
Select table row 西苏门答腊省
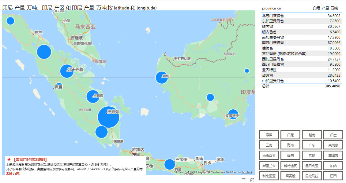tap(301, 64)
